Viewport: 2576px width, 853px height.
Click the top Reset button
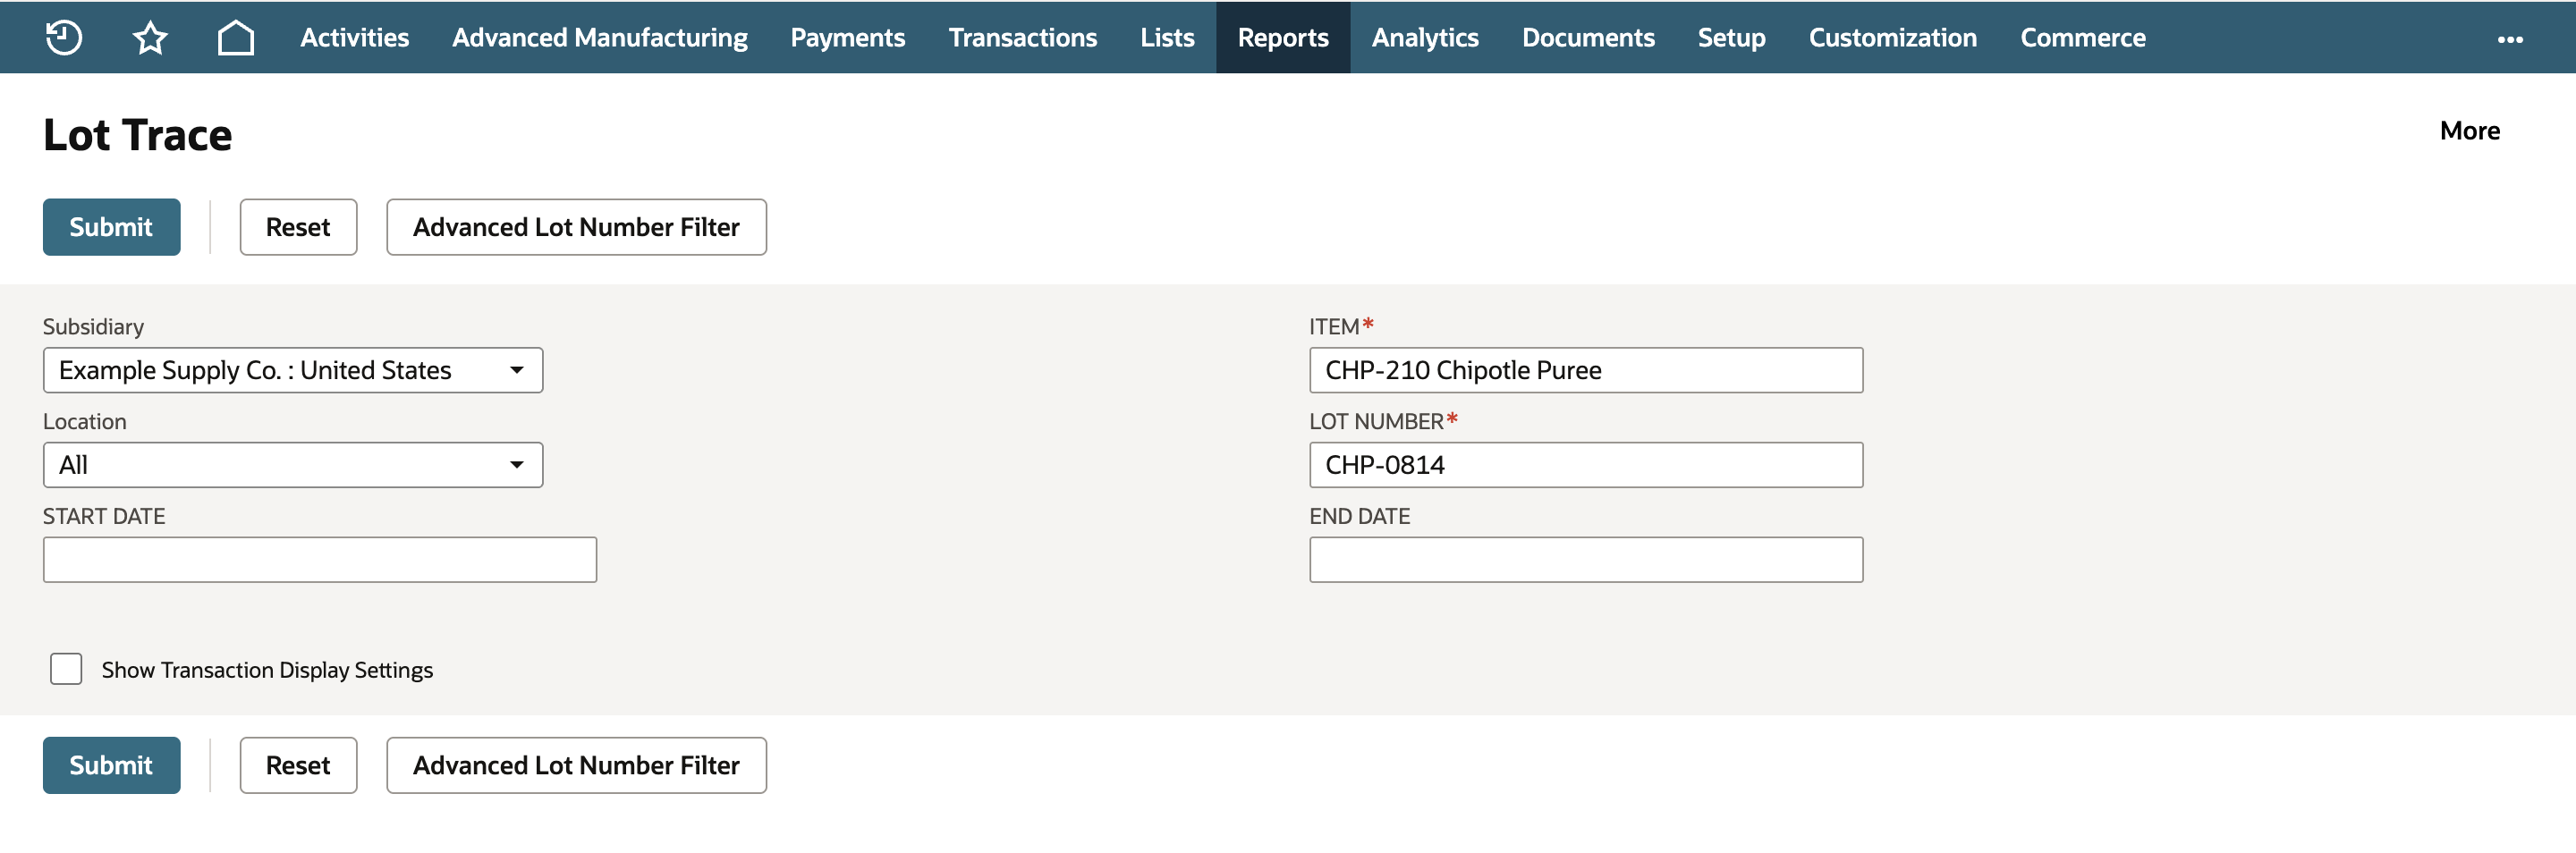(x=298, y=227)
